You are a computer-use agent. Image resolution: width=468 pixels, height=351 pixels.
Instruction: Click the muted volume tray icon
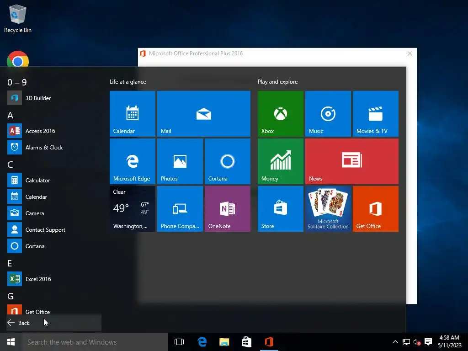click(417, 342)
